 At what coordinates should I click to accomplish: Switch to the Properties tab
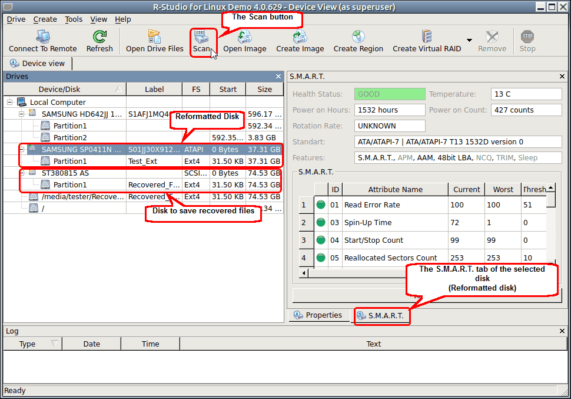tap(318, 315)
